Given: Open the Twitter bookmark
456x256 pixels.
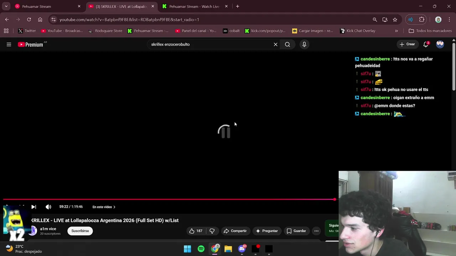Looking at the screenshot, I should pos(27,31).
